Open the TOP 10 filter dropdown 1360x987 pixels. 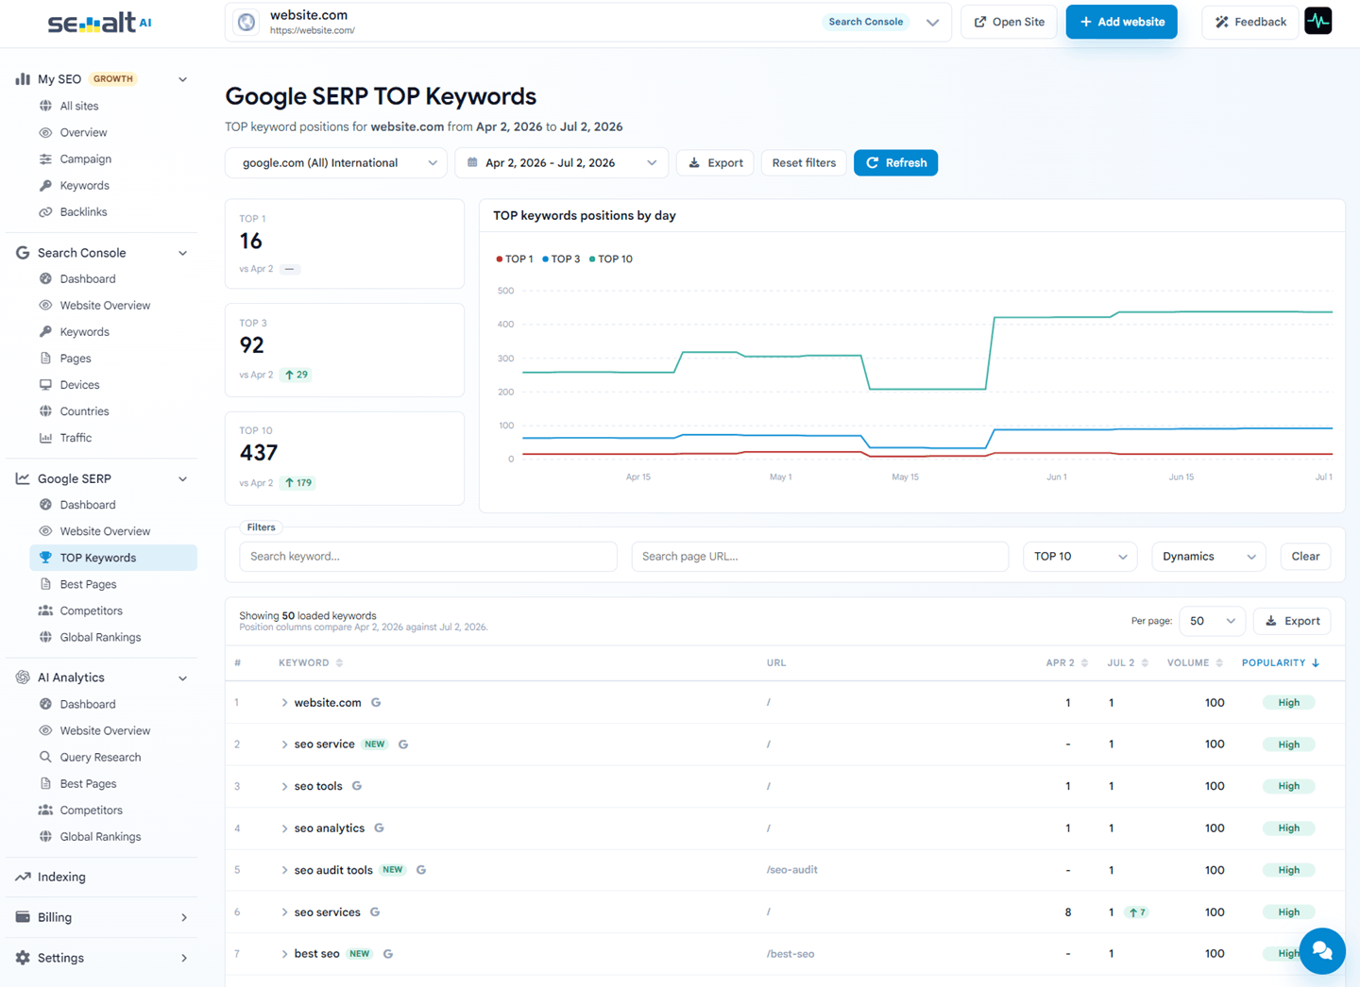pyautogui.click(x=1080, y=556)
